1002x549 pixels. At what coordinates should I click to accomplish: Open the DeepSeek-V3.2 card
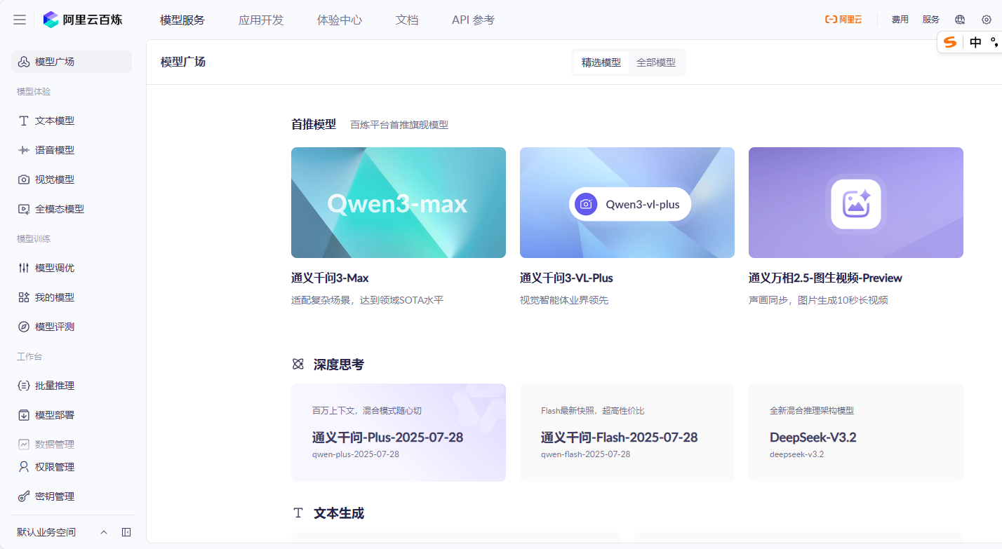coord(856,433)
